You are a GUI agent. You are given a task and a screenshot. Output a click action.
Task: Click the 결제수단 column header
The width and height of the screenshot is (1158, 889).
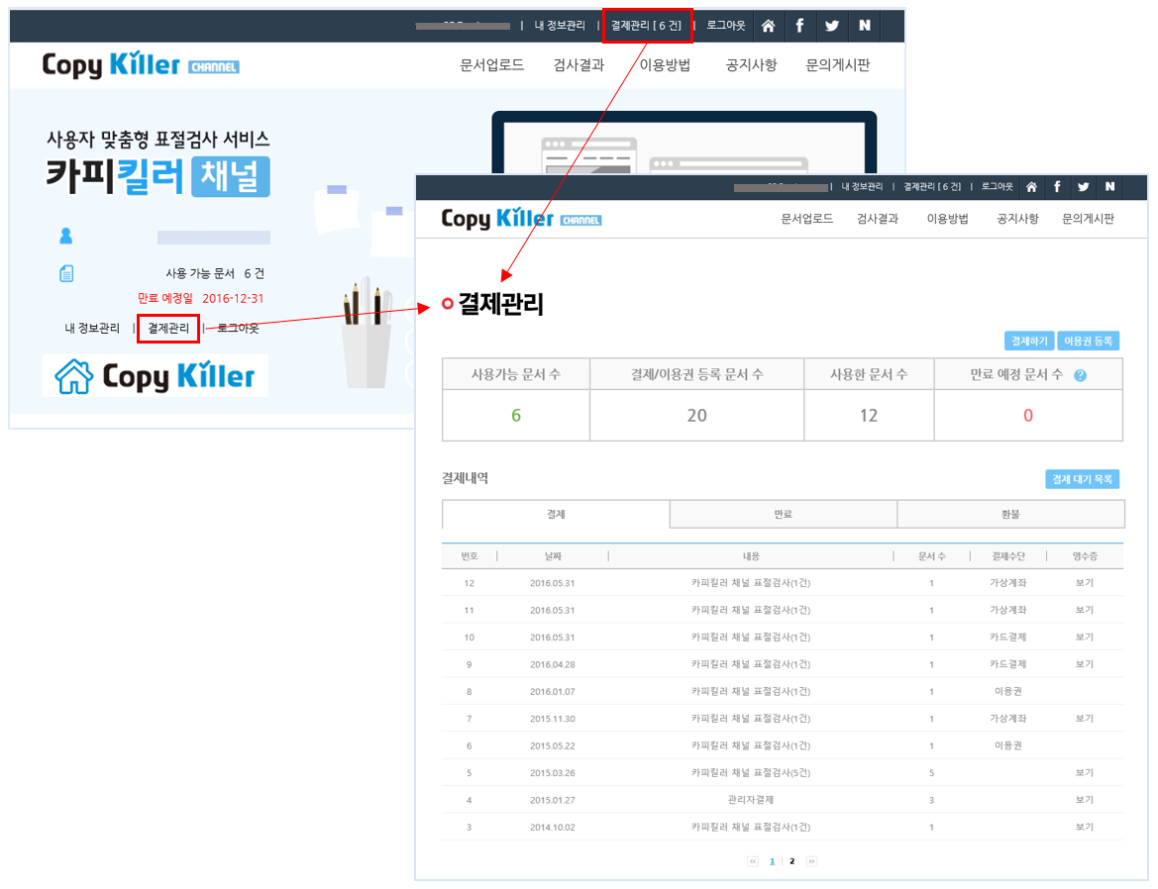1008,556
